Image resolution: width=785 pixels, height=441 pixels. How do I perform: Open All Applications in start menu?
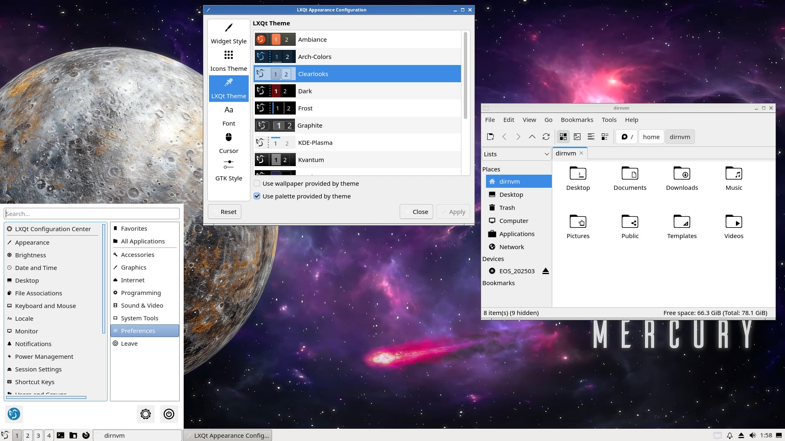click(144, 241)
